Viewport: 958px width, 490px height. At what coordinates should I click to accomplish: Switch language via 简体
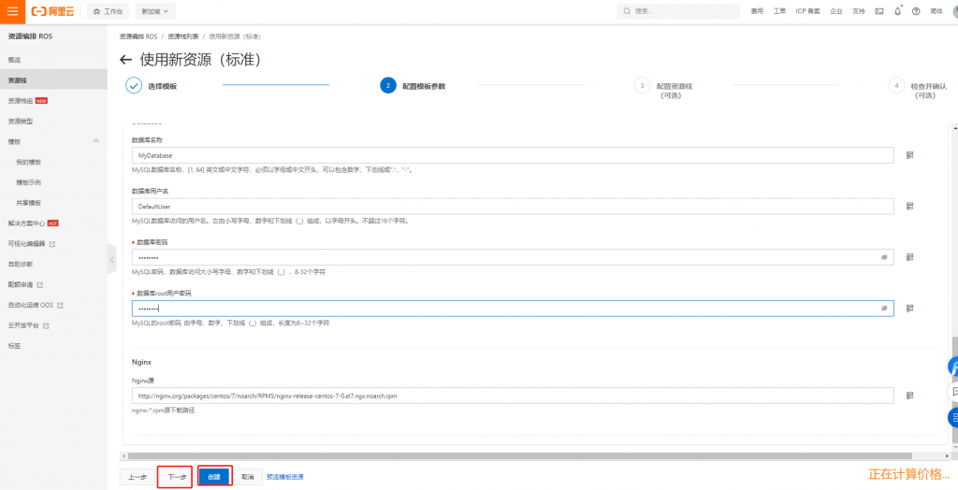(936, 11)
